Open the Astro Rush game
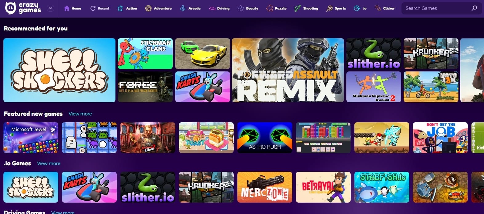The height and width of the screenshot is (214, 484). (265, 138)
